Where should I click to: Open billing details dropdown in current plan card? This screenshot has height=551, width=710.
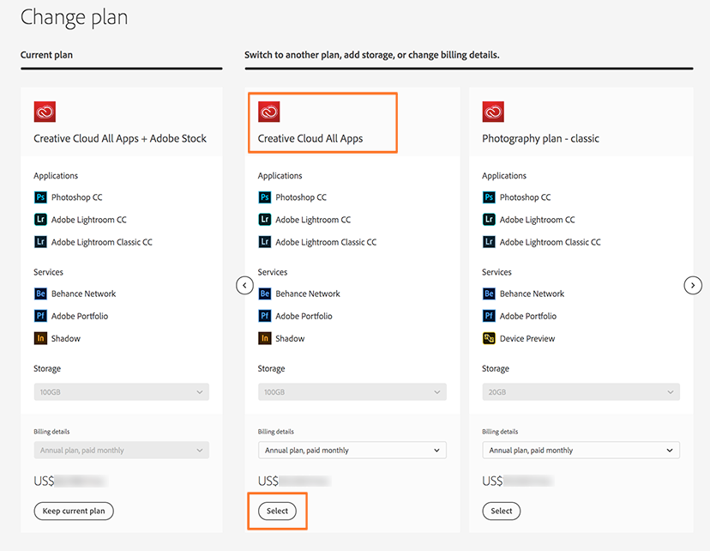point(122,450)
